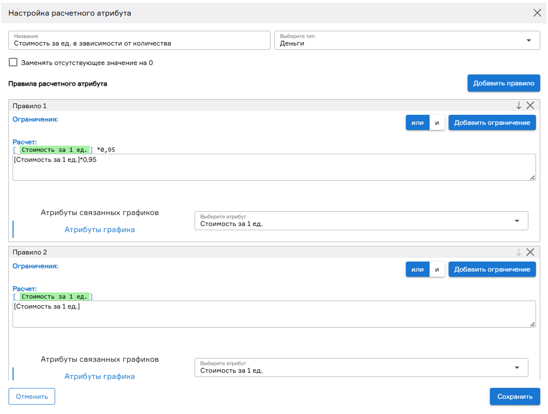The width and height of the screenshot is (548, 414).
Task: Expand attribute dropdown in Правило 1
Action: click(x=361, y=221)
